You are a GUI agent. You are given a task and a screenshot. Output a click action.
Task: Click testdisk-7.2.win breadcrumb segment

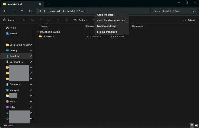click(x=76, y=11)
